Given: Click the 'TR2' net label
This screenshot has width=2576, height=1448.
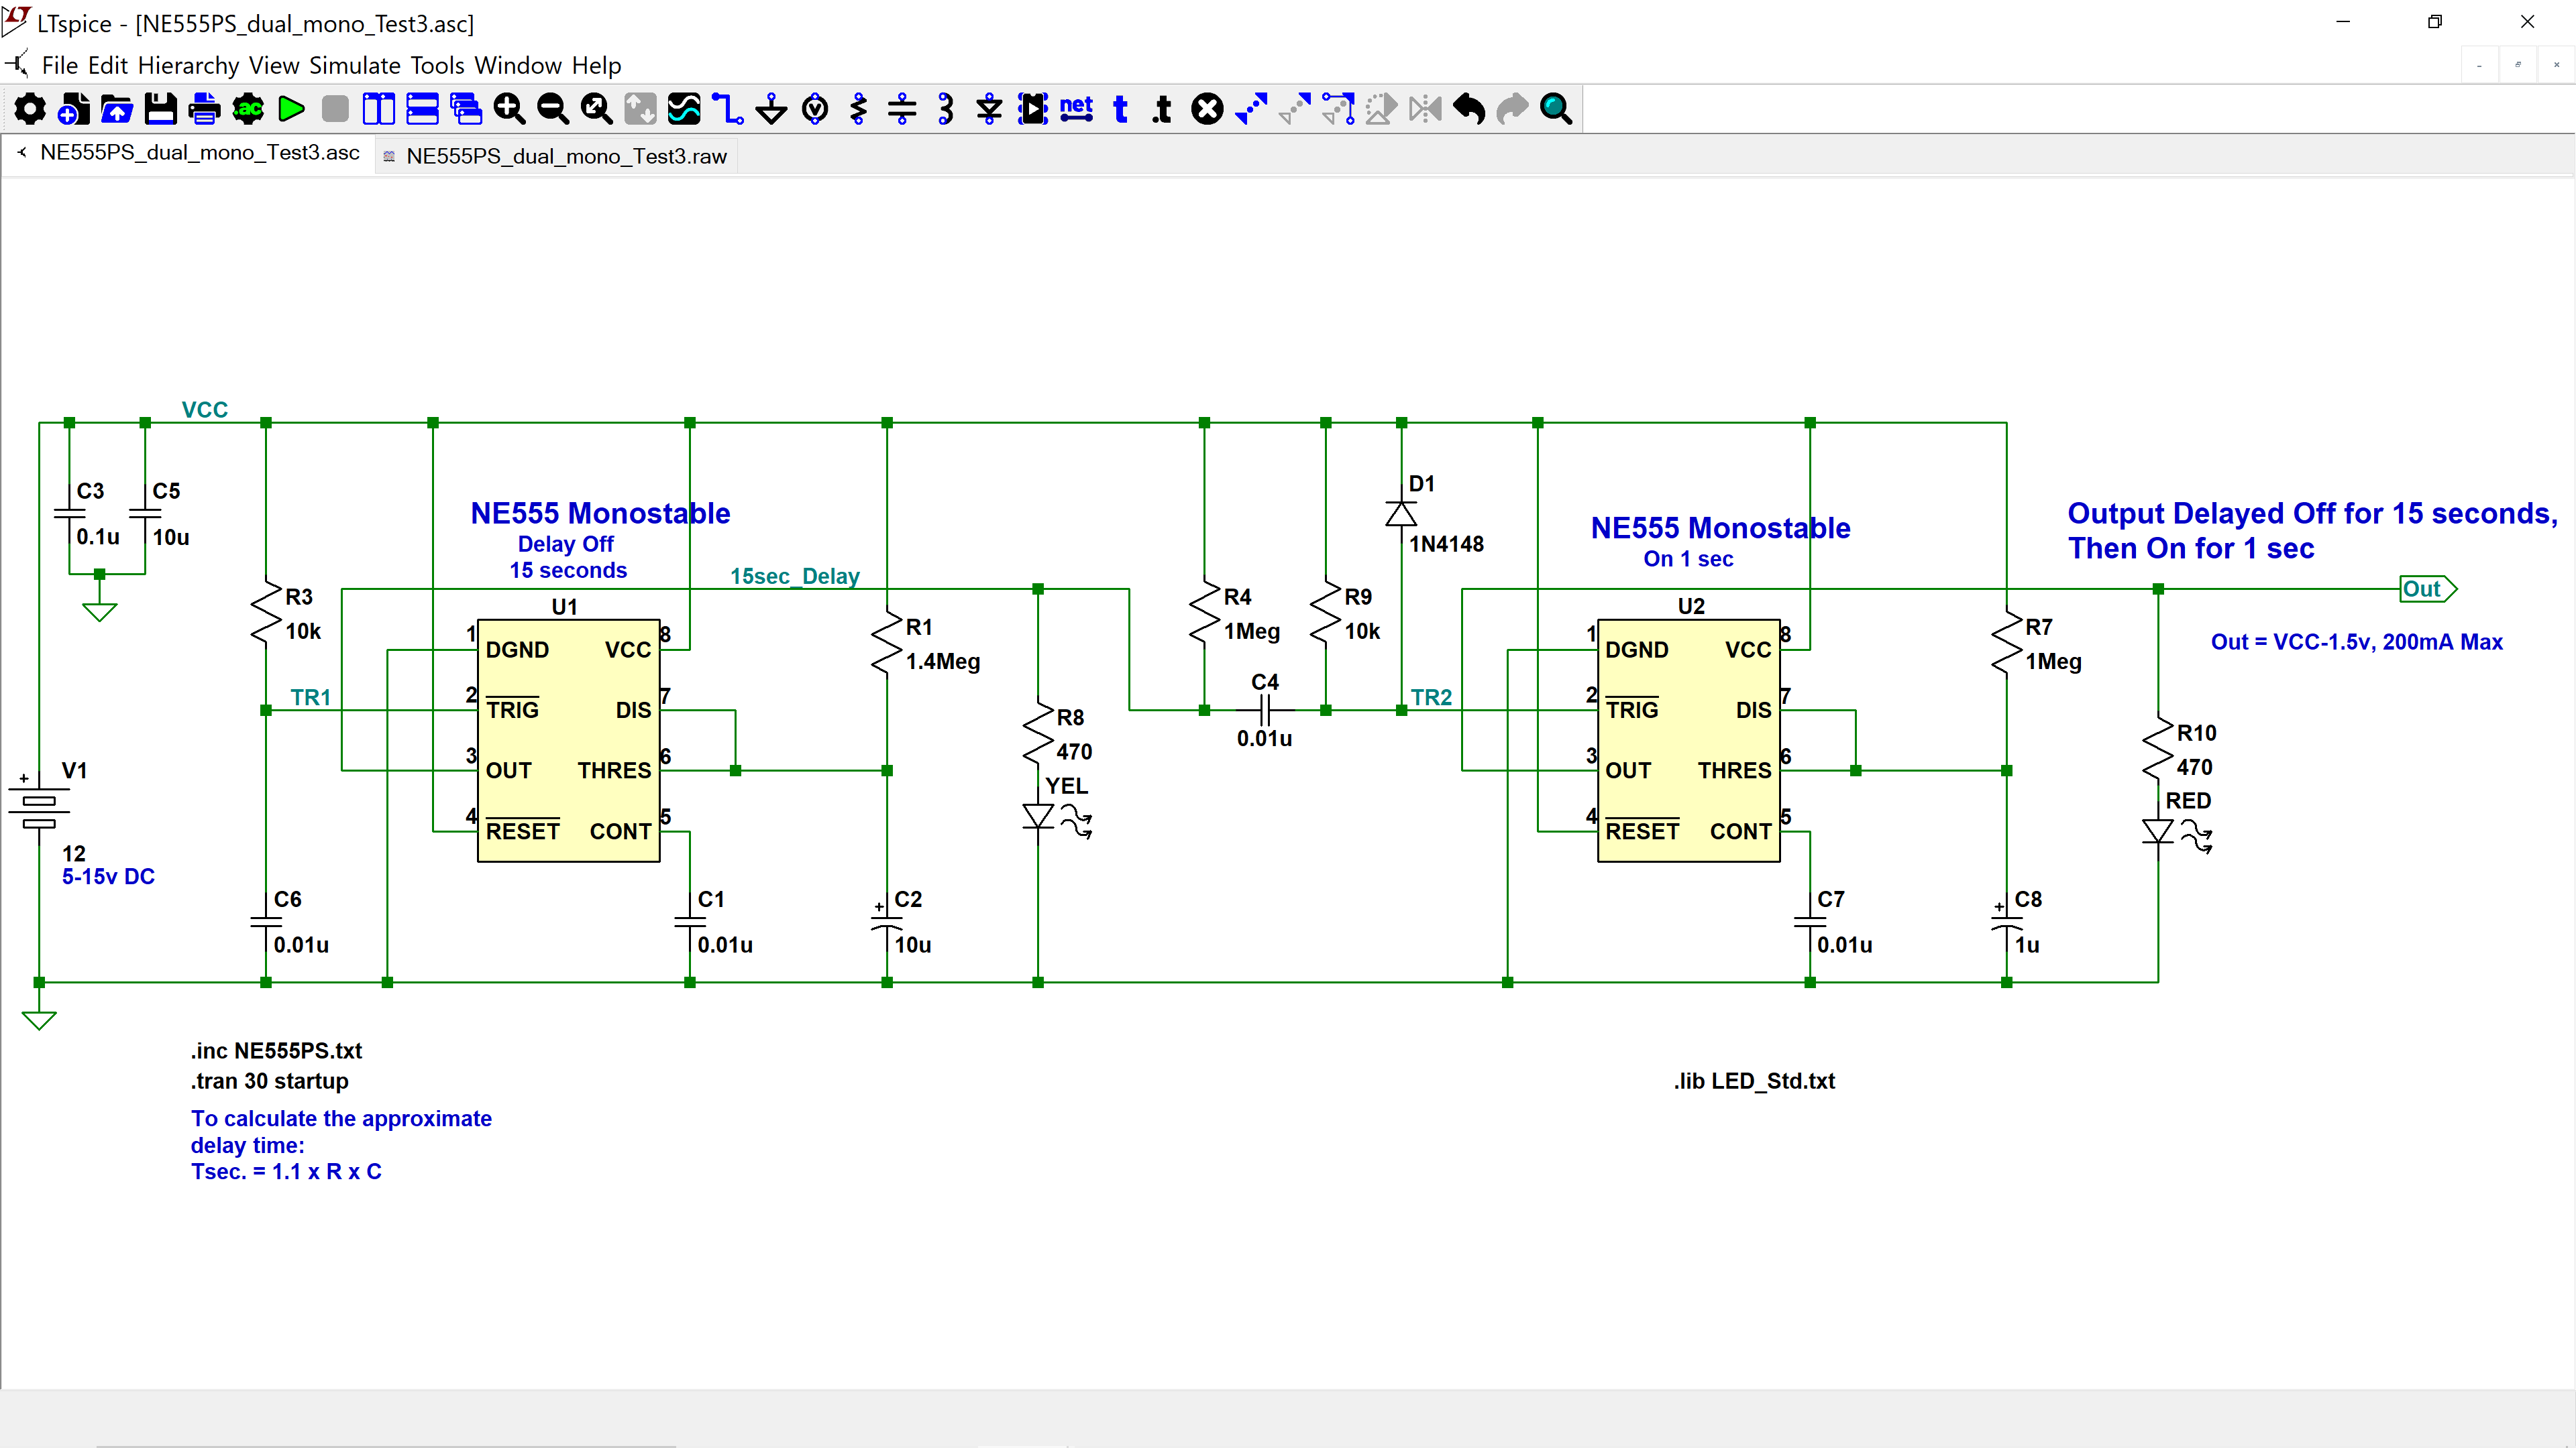Looking at the screenshot, I should pos(1431,697).
